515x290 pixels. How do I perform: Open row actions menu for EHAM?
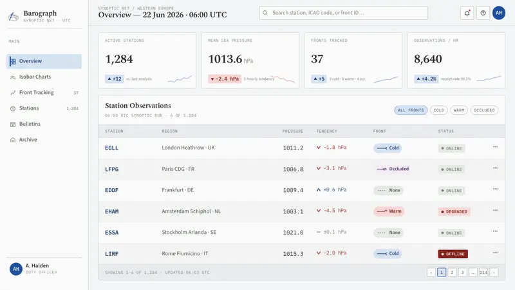[x=495, y=210]
